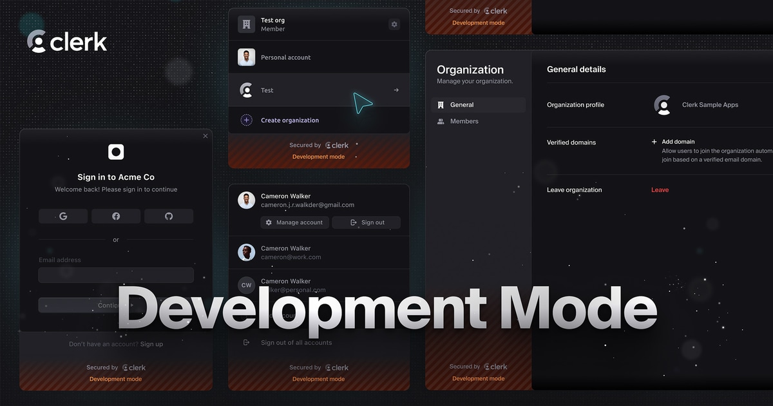The height and width of the screenshot is (406, 773).
Task: Open settings gear for Test org
Action: coord(394,24)
